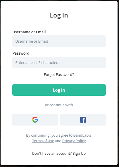Click the Log In heading title

[x=59, y=15]
